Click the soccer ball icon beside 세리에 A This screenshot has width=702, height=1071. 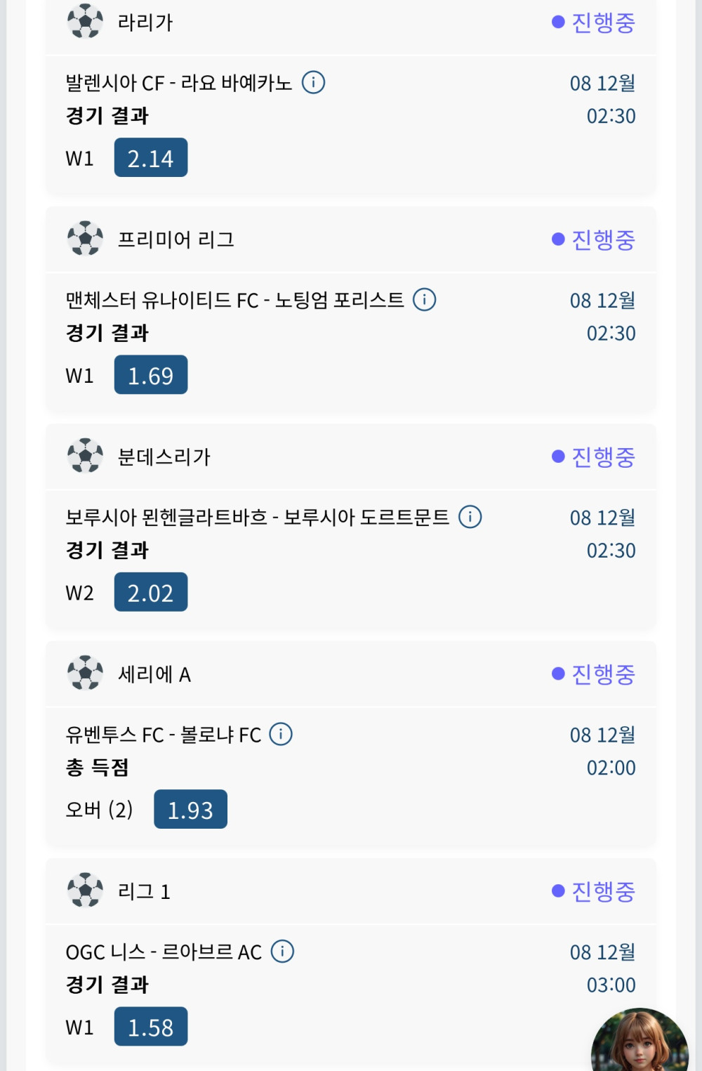[x=85, y=674]
